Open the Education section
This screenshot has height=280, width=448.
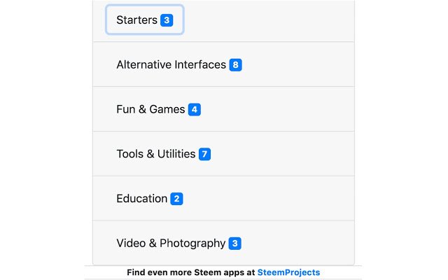point(141,199)
